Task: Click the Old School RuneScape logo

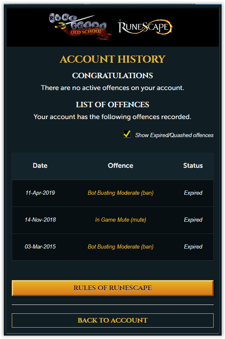Action: (x=80, y=27)
